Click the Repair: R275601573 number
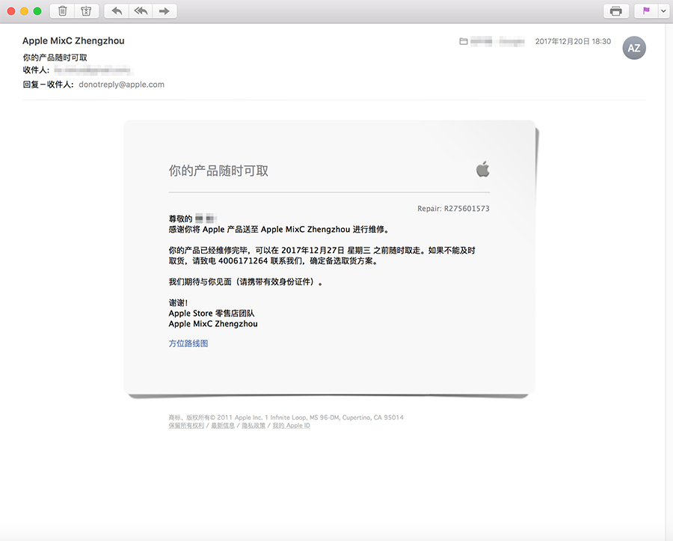The image size is (673, 541). point(453,209)
